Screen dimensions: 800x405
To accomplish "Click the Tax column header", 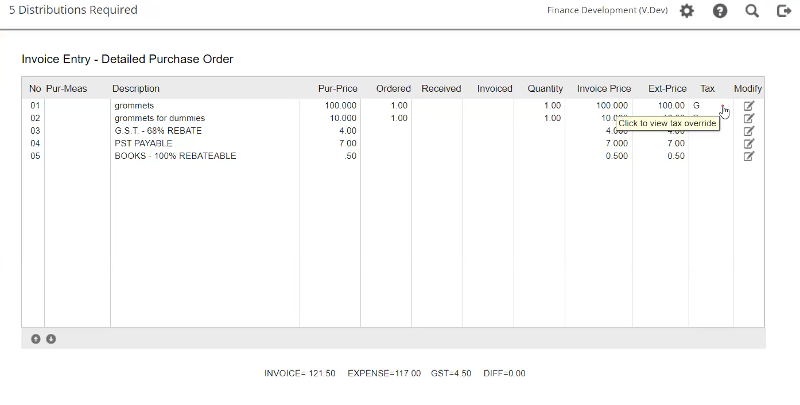I will 707,88.
